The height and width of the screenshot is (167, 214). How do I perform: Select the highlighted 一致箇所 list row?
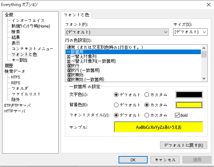[x=133, y=52]
